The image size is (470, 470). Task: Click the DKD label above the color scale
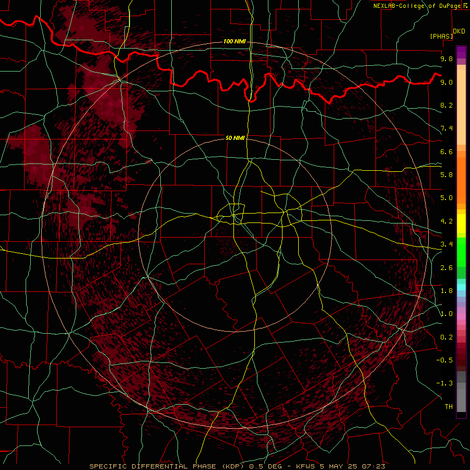click(459, 31)
